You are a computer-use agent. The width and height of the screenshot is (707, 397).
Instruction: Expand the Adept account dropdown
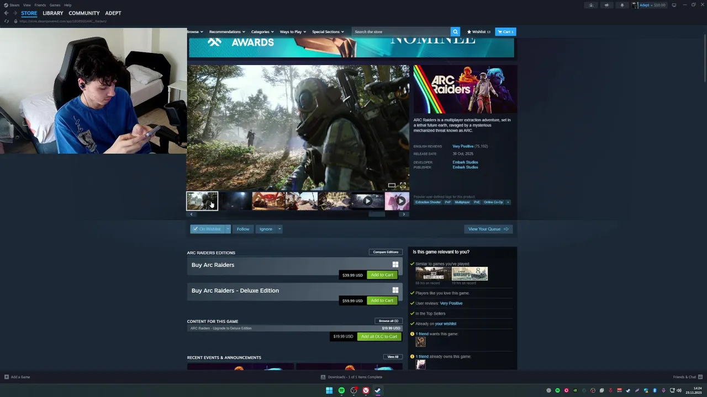[x=652, y=5]
